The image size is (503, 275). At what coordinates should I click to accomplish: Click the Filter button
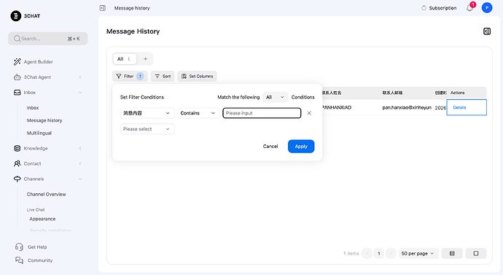[x=130, y=76]
